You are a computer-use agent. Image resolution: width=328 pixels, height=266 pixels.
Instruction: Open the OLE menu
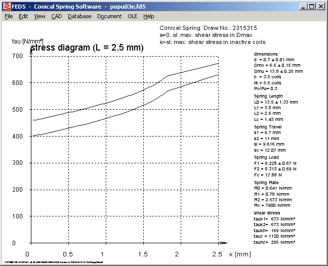click(132, 16)
